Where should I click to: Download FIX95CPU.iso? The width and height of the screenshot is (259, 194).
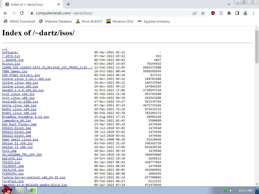pyautogui.click(x=13, y=174)
